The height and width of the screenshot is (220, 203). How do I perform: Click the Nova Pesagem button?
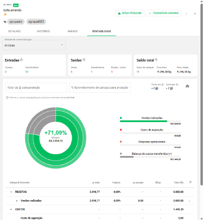coord(129,13)
